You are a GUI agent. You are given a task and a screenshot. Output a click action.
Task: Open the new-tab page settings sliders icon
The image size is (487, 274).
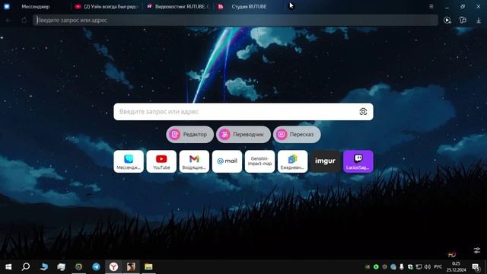pos(477,250)
